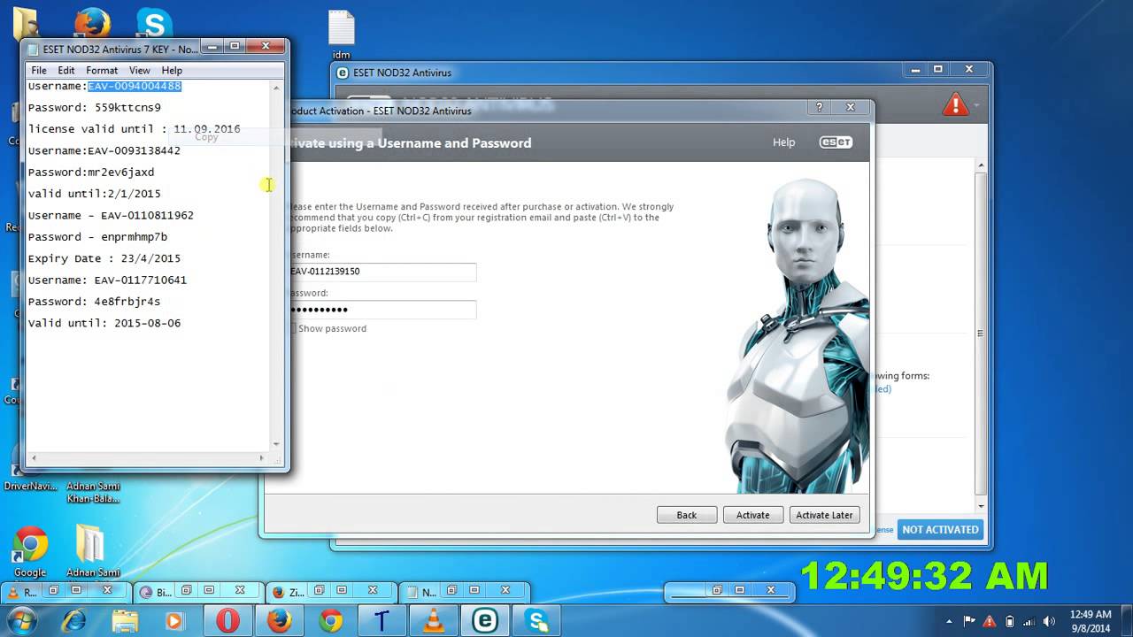Image resolution: width=1133 pixels, height=637 pixels.
Task: Open the network signal tray icon
Action: [x=1029, y=621]
